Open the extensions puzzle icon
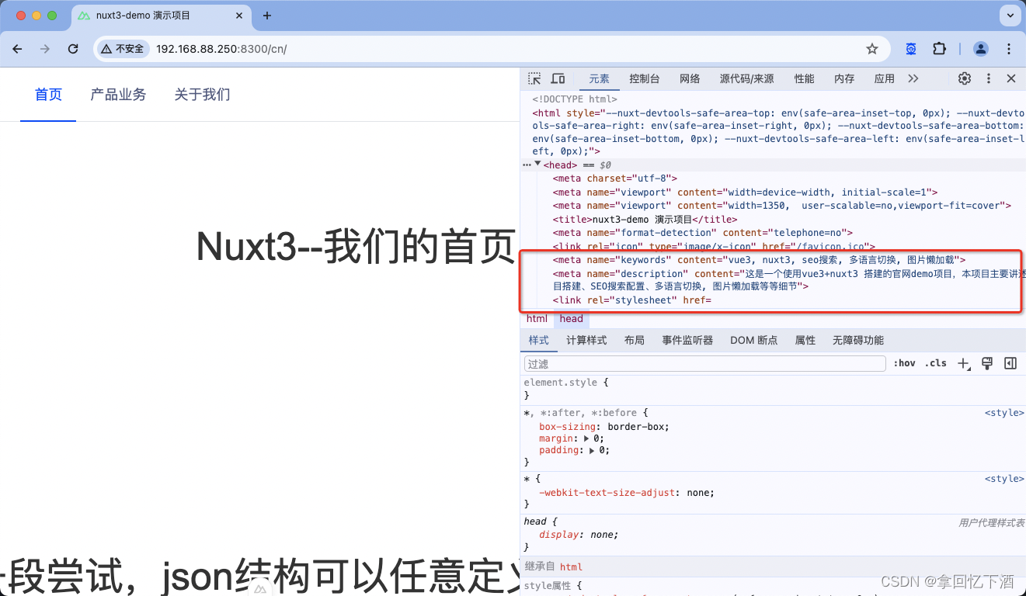This screenshot has width=1026, height=596. point(939,49)
